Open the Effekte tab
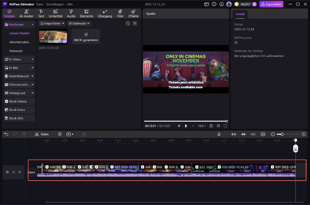Image resolution: width=310 pixels, height=205 pixels. point(133,14)
